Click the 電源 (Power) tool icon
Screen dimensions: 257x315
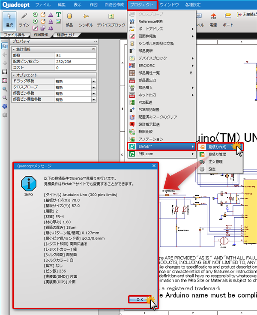[x=213, y=20]
